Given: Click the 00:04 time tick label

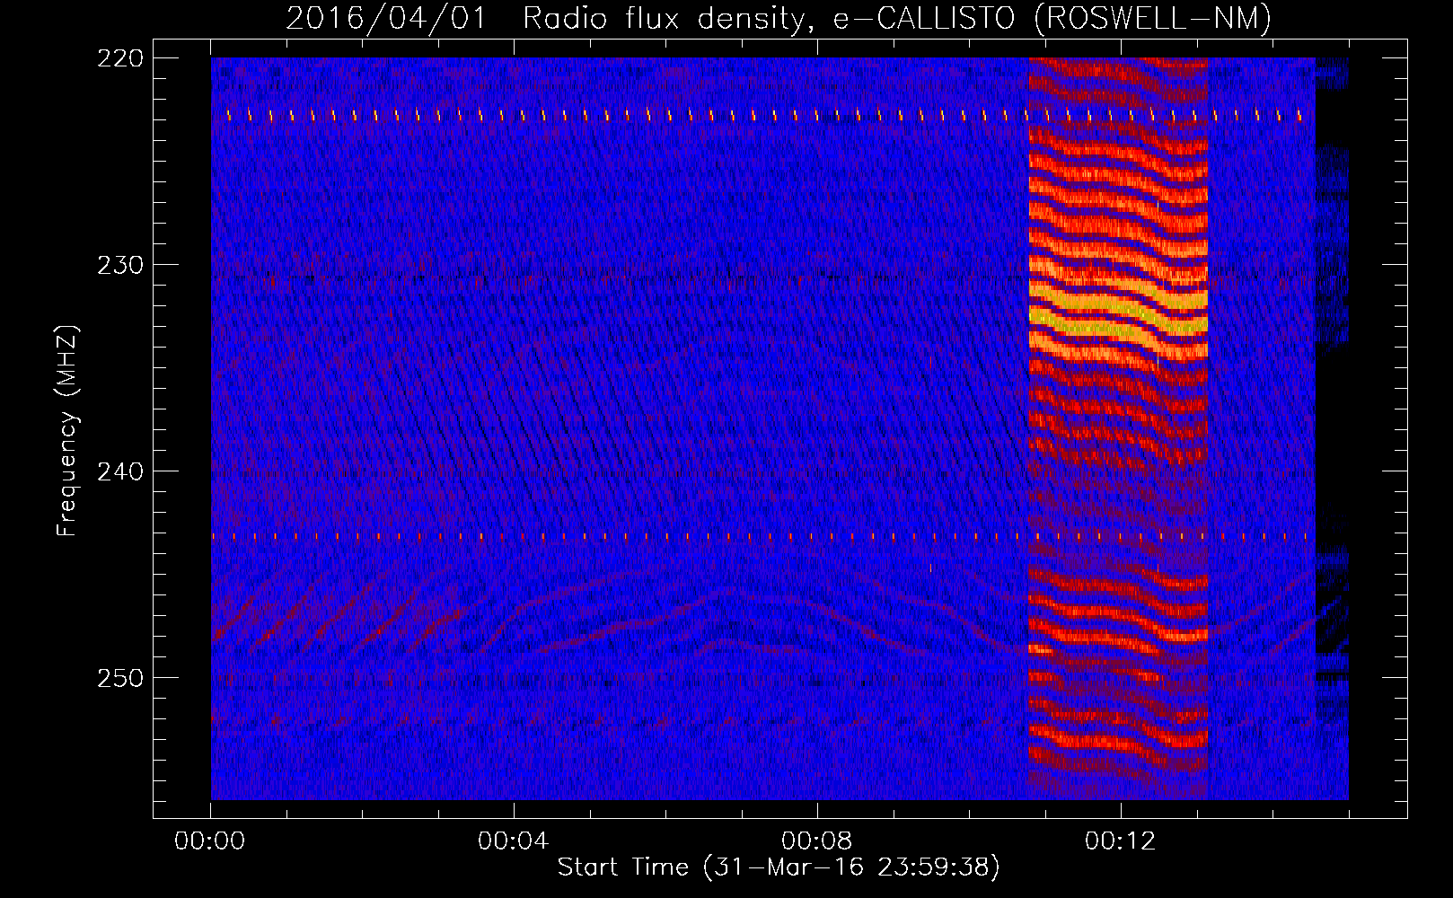Looking at the screenshot, I should [x=513, y=841].
